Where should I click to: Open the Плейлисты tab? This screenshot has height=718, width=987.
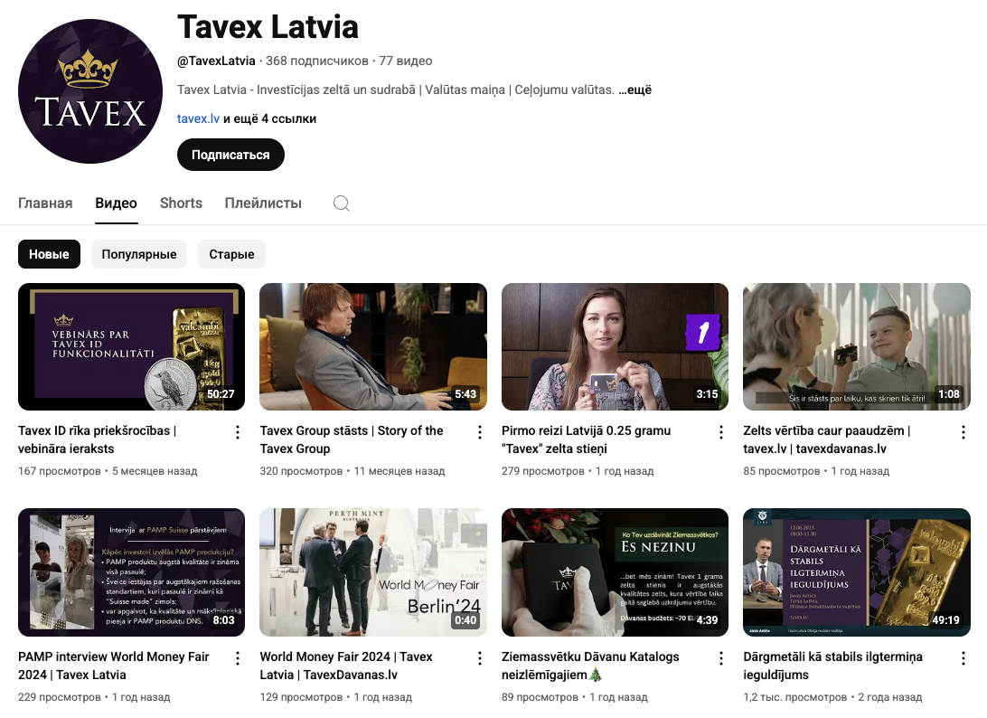[263, 203]
